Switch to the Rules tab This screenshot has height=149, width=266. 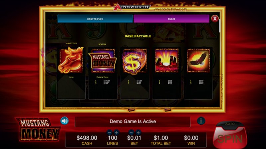(x=172, y=19)
